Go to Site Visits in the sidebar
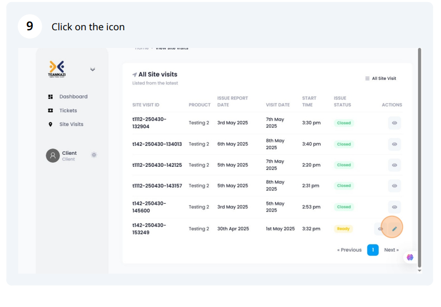 coord(71,124)
